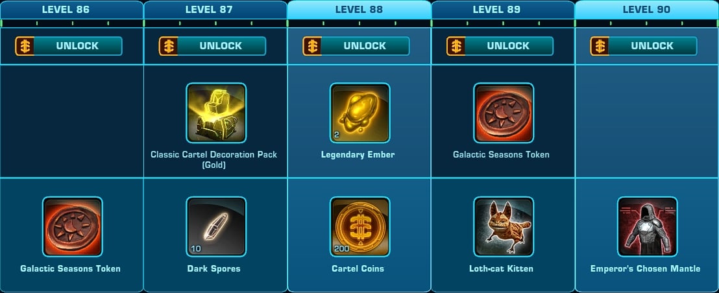
Task: Select the highlighted Level 90 header
Action: (x=646, y=10)
